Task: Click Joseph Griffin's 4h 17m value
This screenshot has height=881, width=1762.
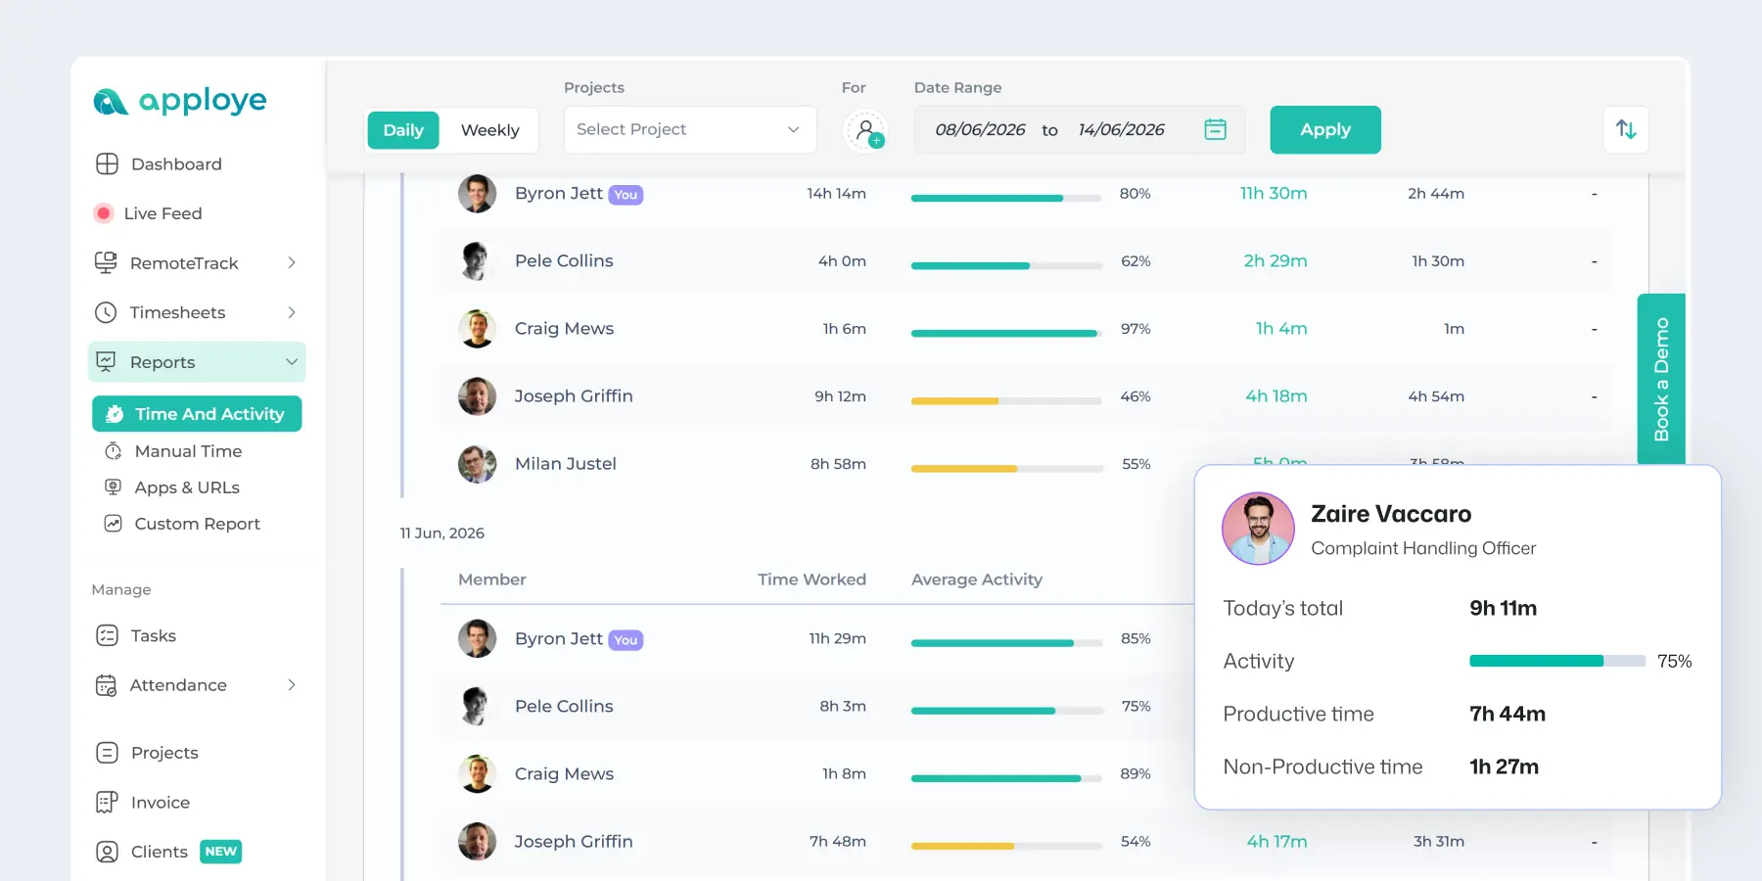Action: tap(1276, 842)
